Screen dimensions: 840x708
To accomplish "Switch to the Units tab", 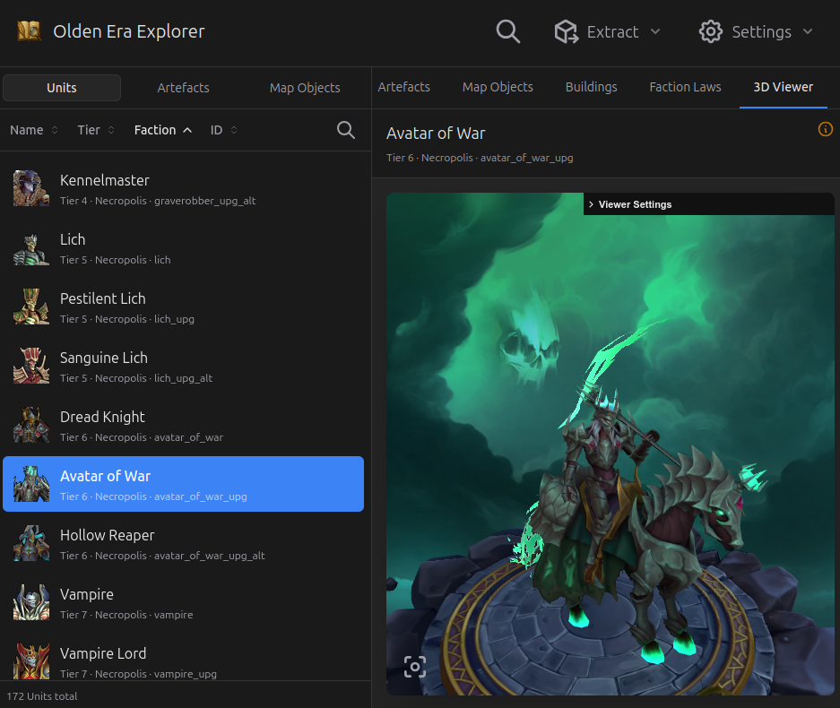I will [62, 88].
